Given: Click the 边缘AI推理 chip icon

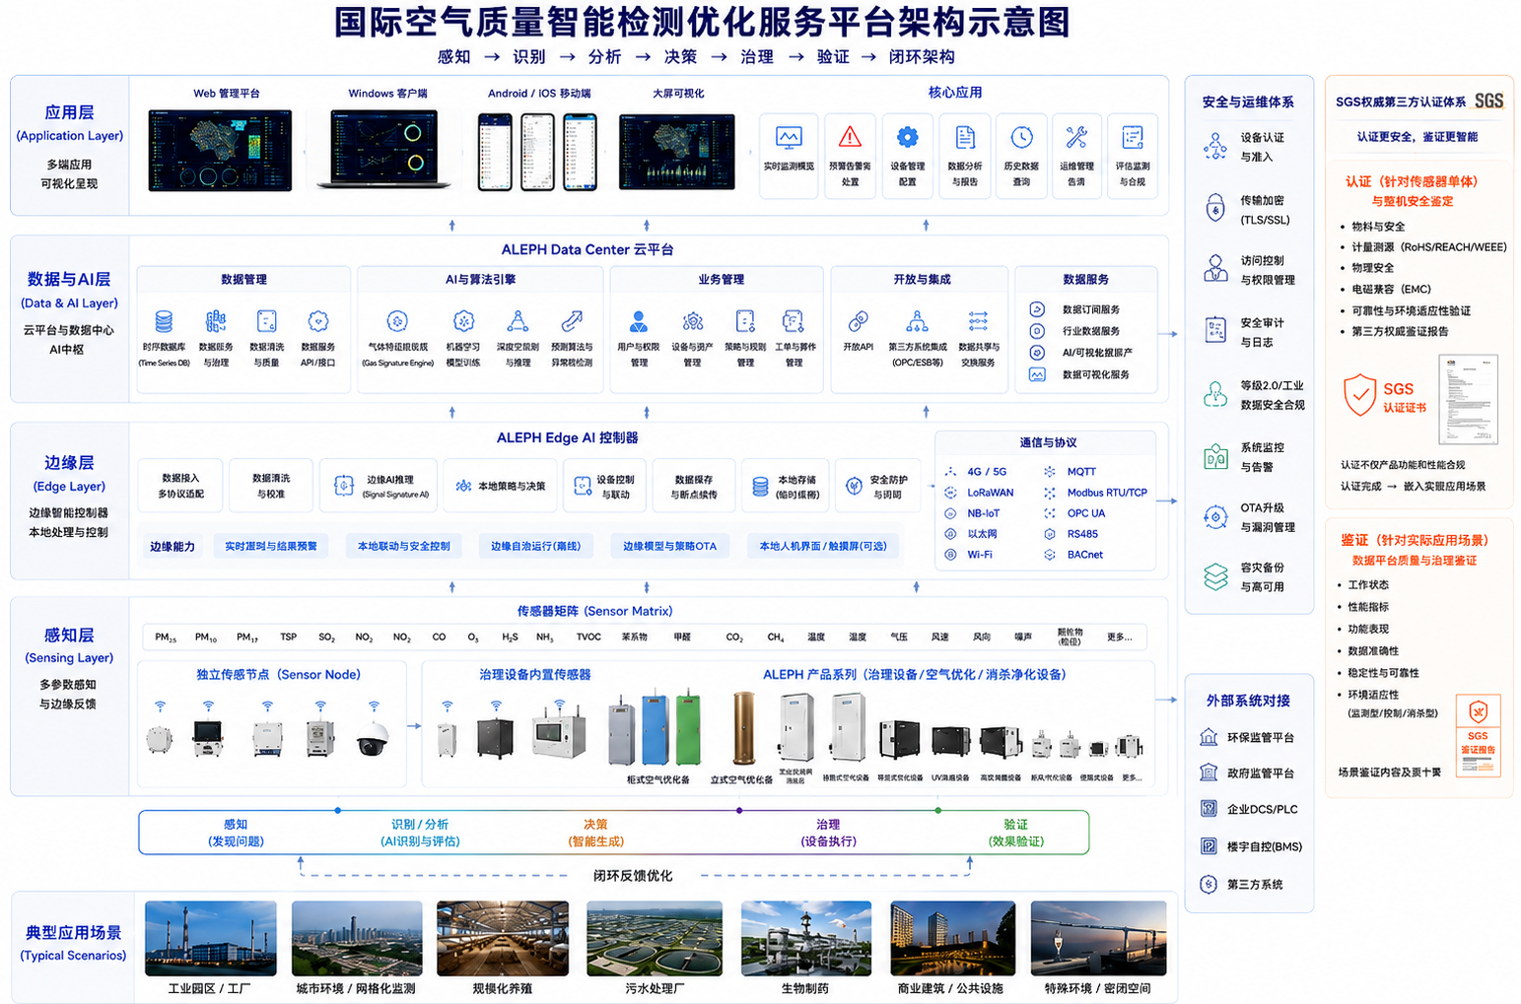Looking at the screenshot, I should tap(343, 486).
